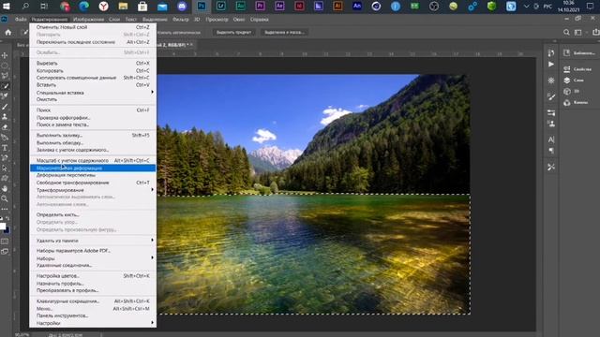Screen dimensions: 600x337
Task: Expand the Наборы submenu
Action: (x=93, y=258)
